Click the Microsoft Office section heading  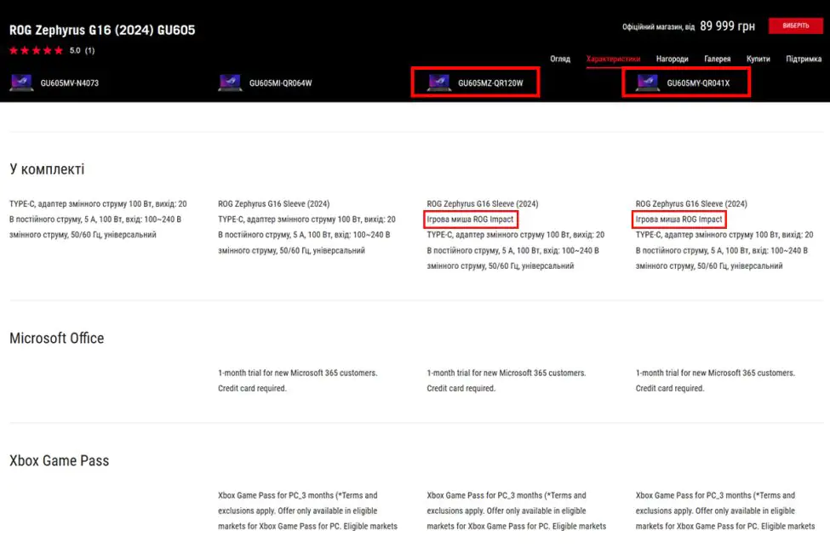click(x=57, y=338)
